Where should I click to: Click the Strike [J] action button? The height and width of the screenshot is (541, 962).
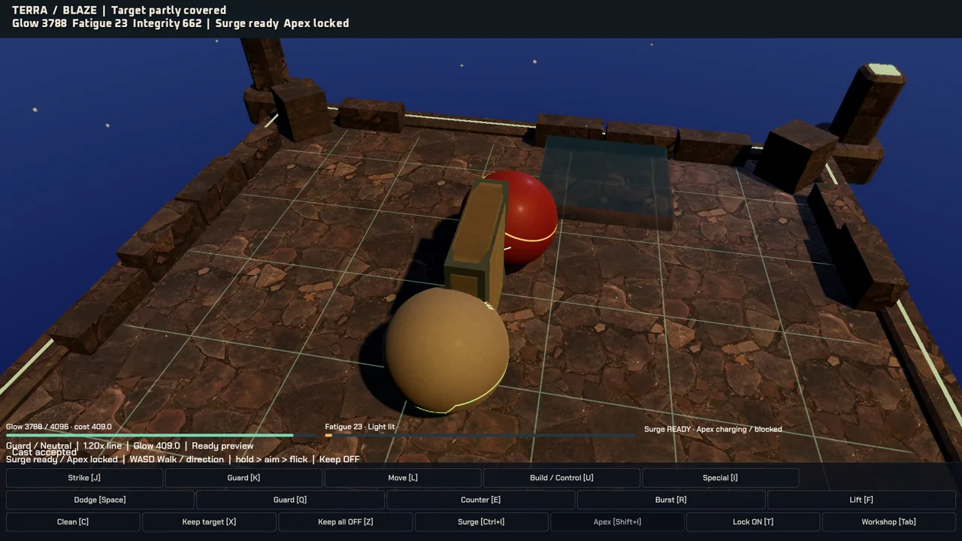click(84, 478)
